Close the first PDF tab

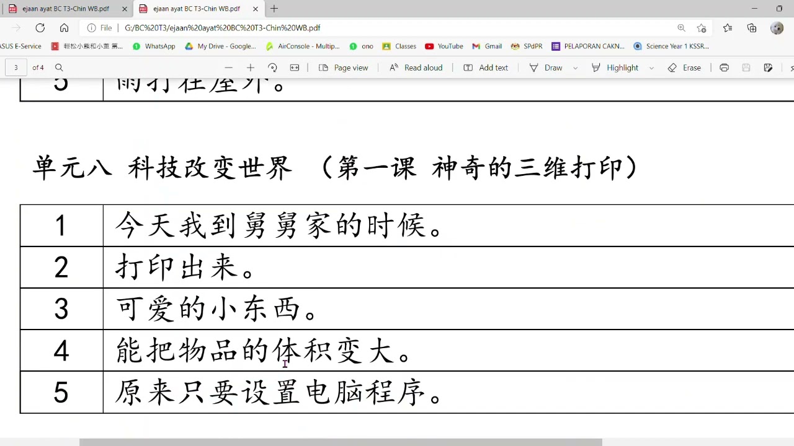(125, 9)
